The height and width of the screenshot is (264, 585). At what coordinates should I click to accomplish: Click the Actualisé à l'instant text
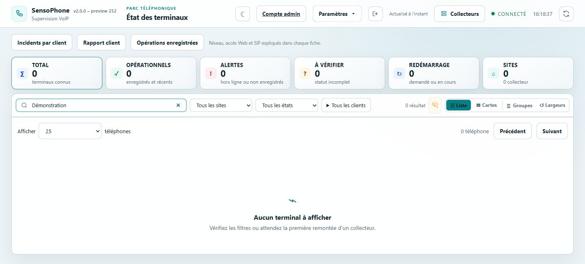[409, 14]
